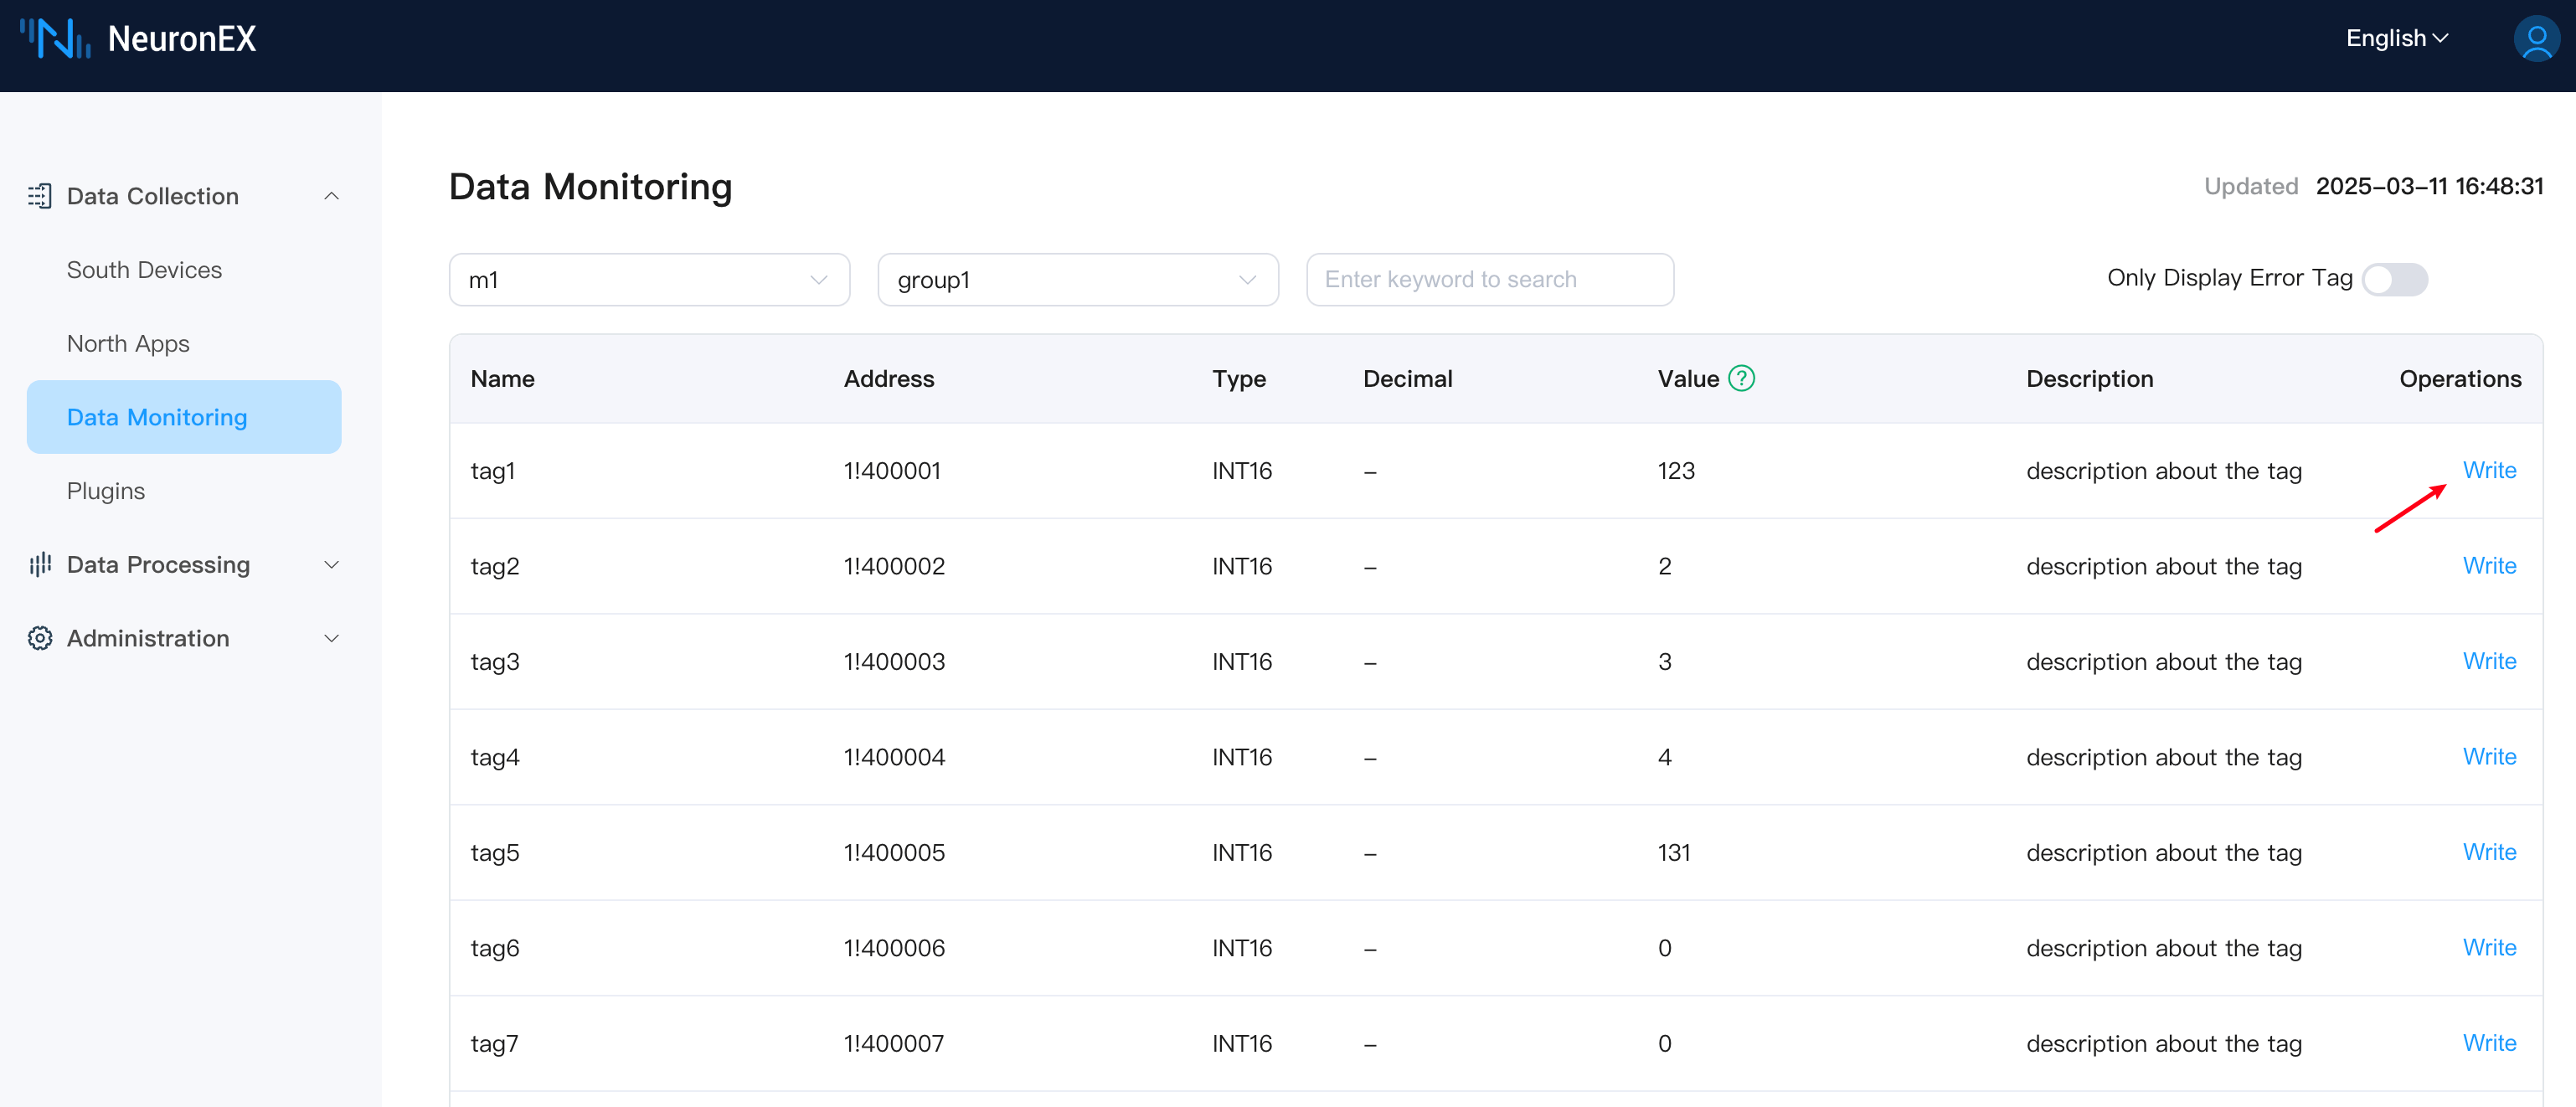Viewport: 2576px width, 1107px height.
Task: Open the user profile avatar icon
Action: pyautogui.click(x=2535, y=39)
